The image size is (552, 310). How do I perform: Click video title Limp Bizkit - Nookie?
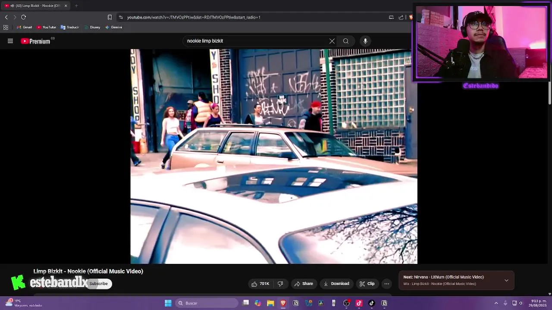click(88, 271)
